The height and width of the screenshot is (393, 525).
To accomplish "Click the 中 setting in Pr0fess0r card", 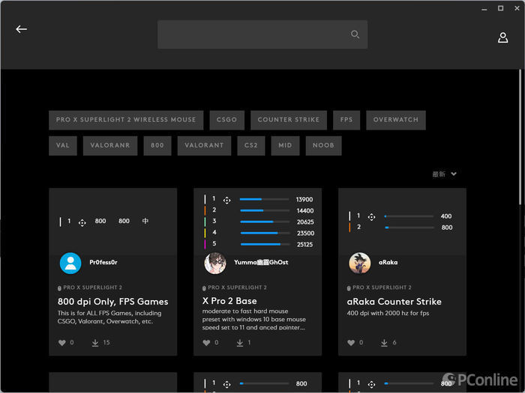I will coord(145,222).
